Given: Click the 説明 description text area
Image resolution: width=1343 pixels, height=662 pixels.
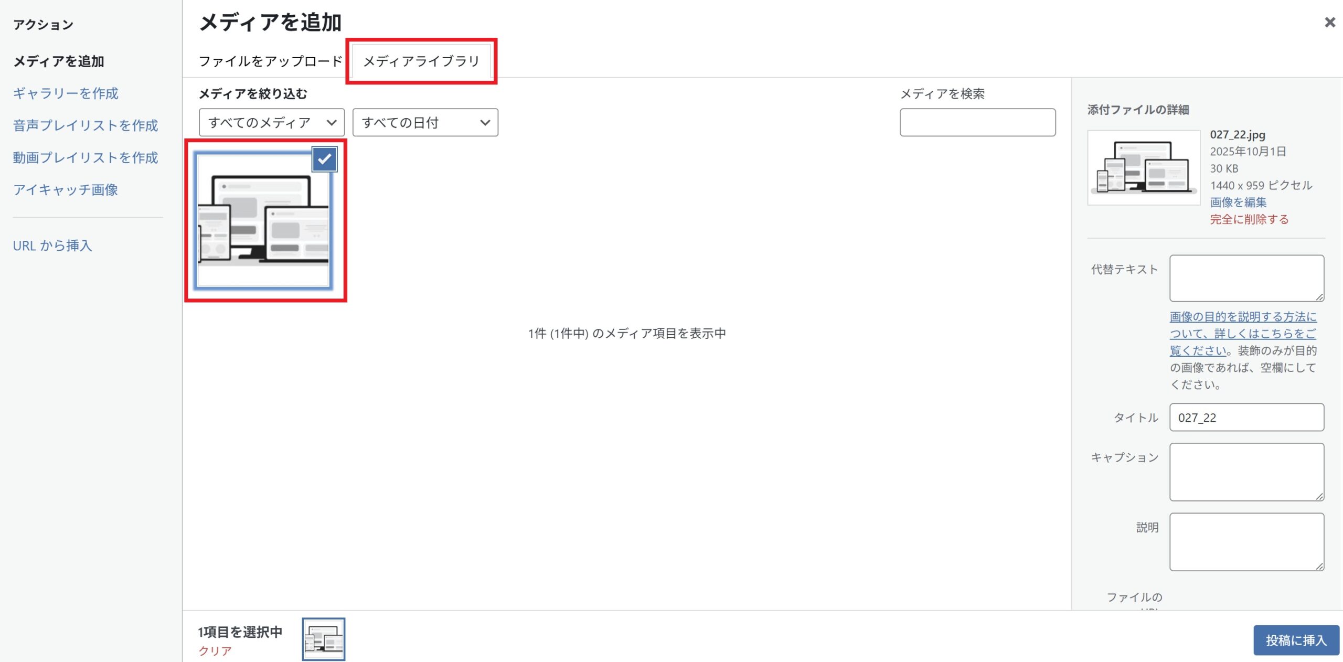Looking at the screenshot, I should [1246, 541].
